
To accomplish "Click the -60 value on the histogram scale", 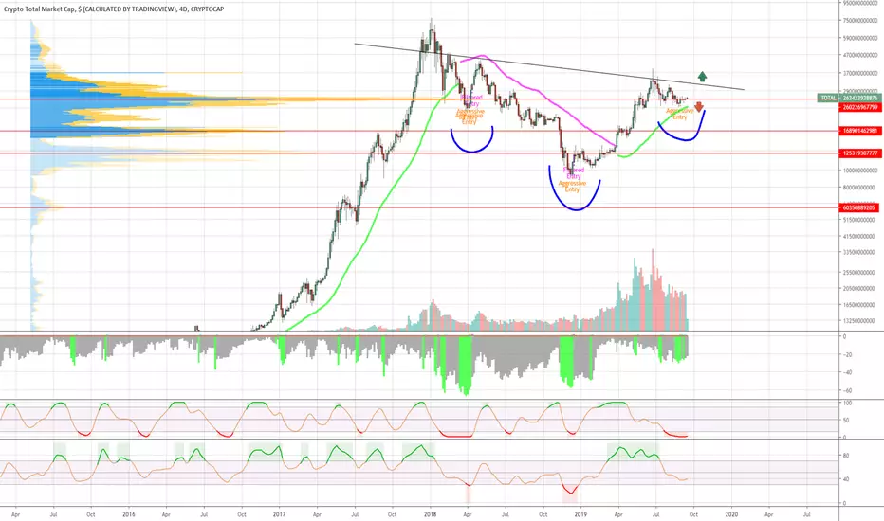I will (846, 390).
